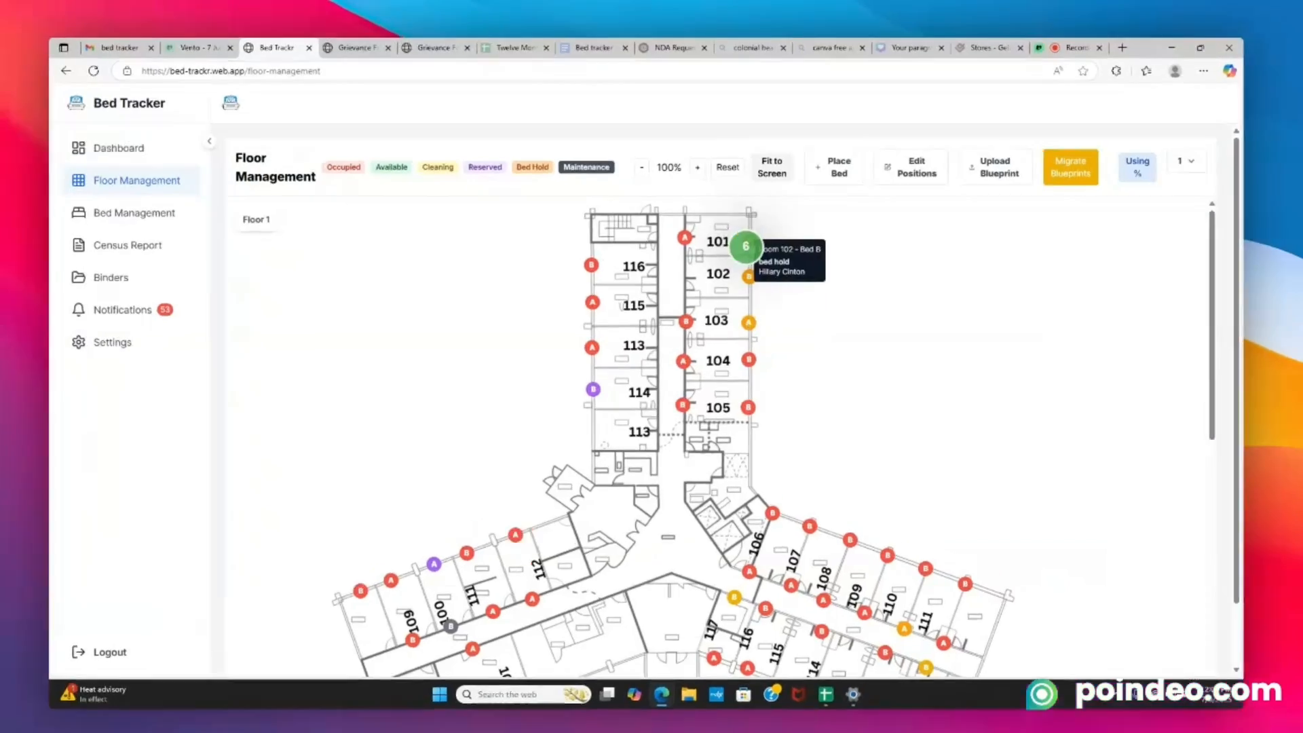Expand the browser profile options menu
The width and height of the screenshot is (1303, 733).
[1175, 71]
